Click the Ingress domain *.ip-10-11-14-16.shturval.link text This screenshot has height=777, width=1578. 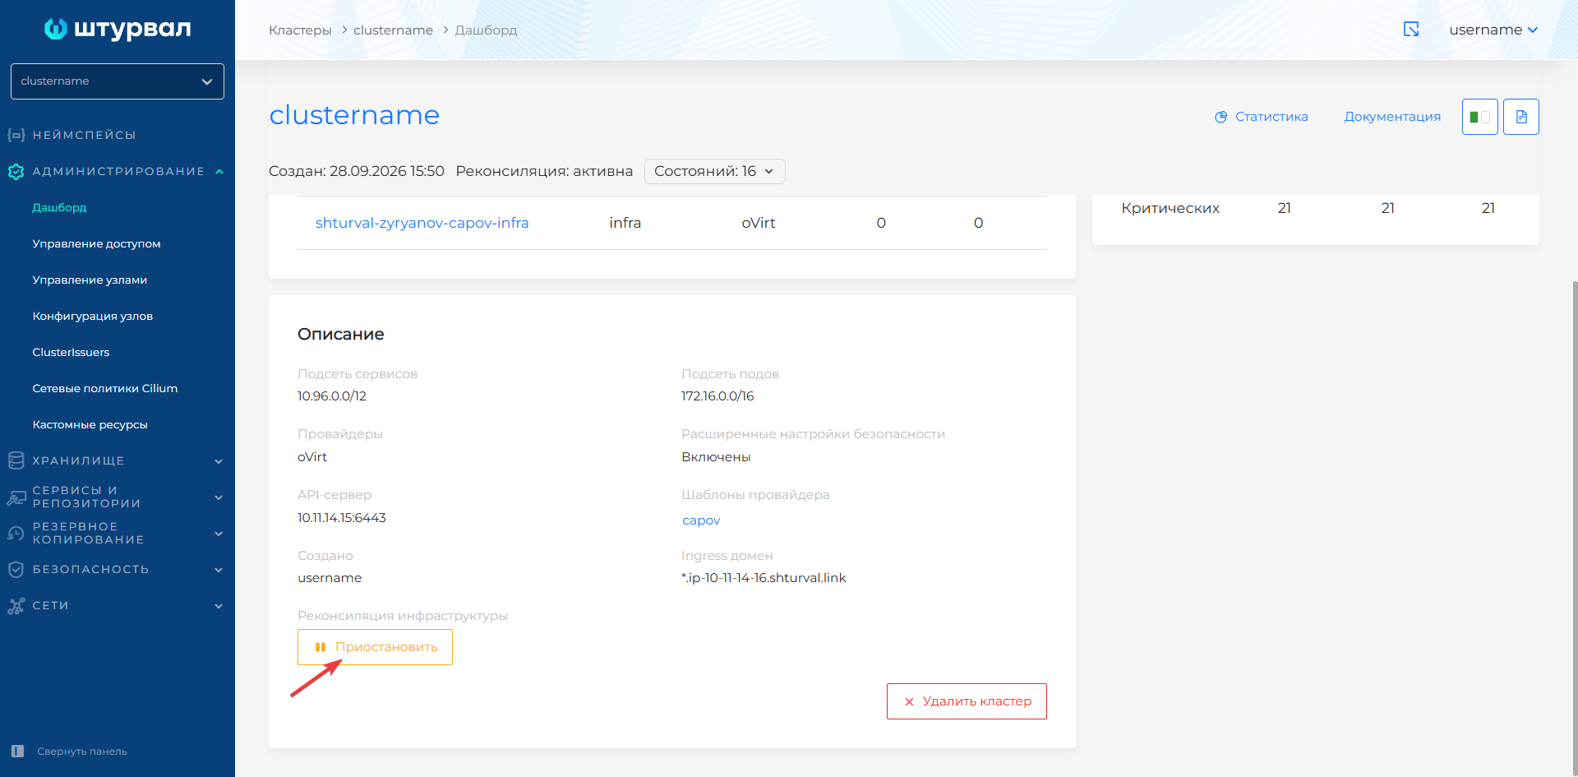(764, 578)
